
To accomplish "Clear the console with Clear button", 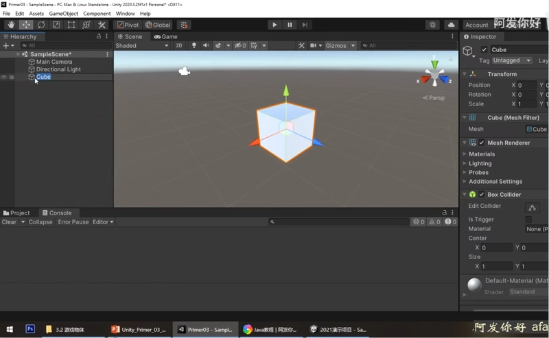I will pos(9,222).
